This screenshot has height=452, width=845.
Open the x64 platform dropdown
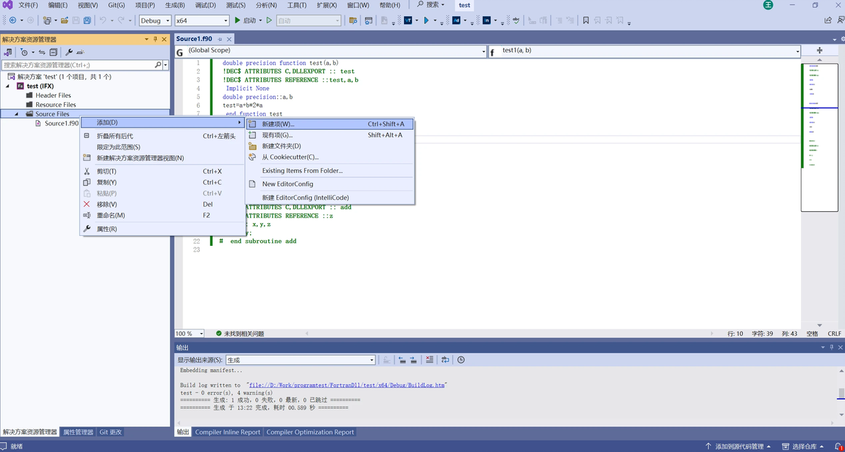(201, 21)
